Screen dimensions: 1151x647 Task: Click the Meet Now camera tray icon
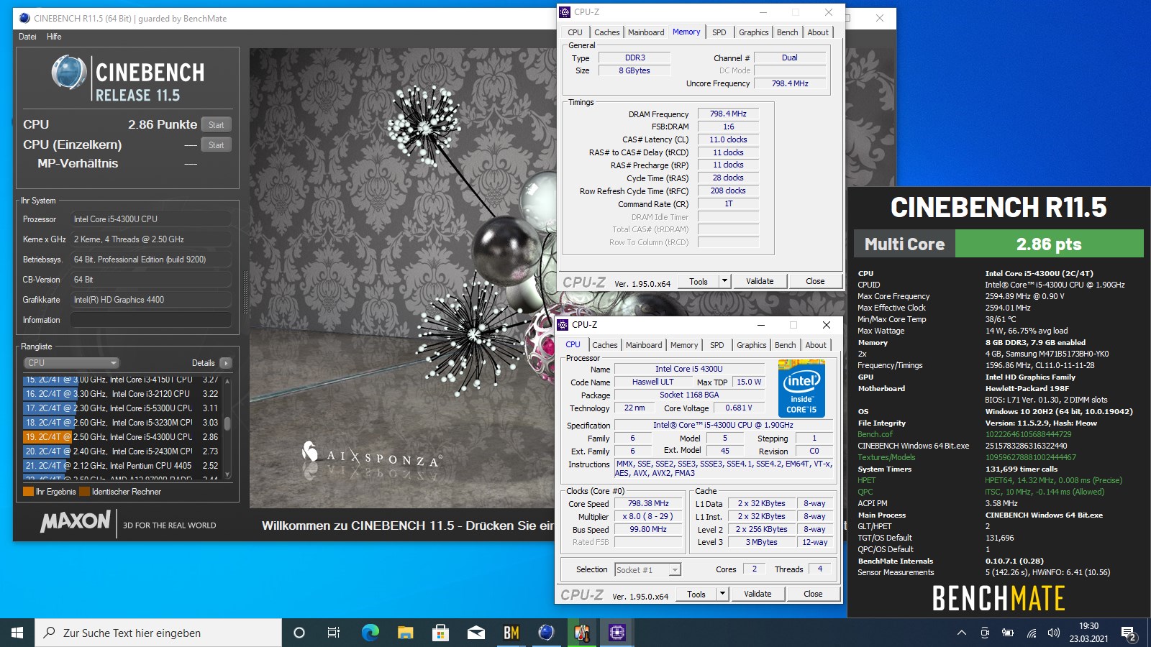[x=985, y=633]
